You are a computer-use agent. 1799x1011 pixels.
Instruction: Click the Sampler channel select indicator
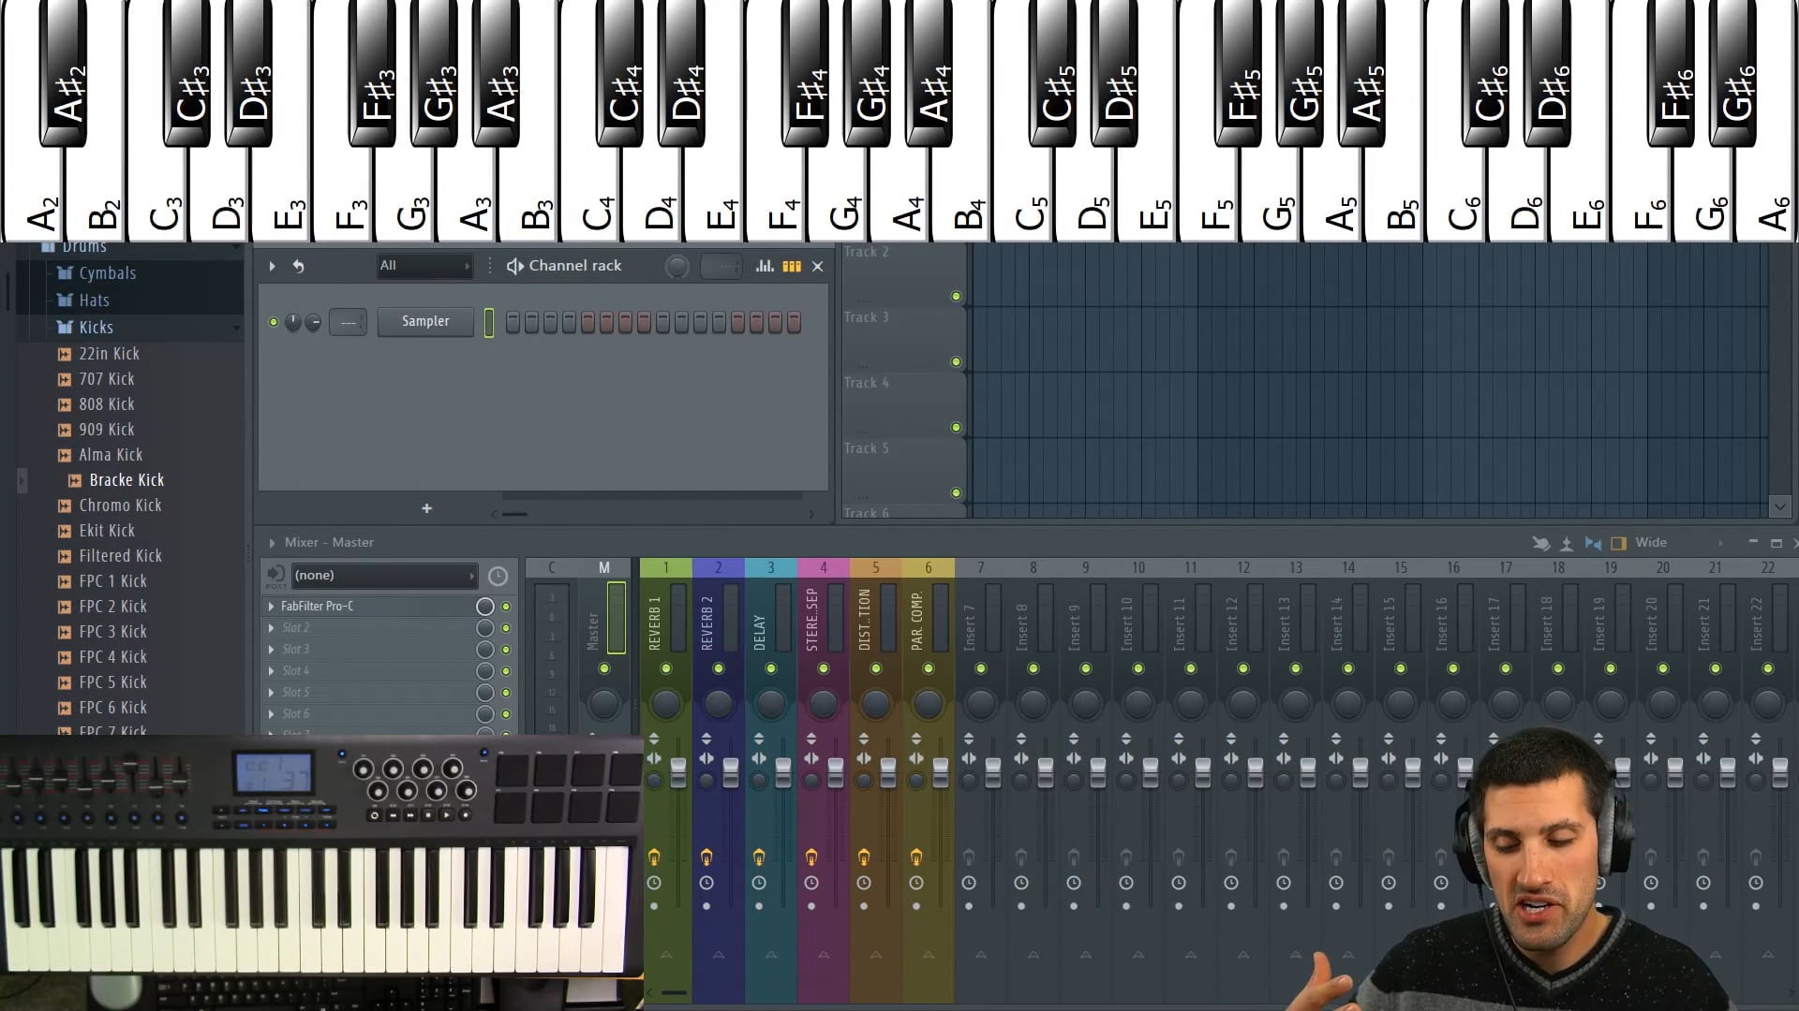489,322
